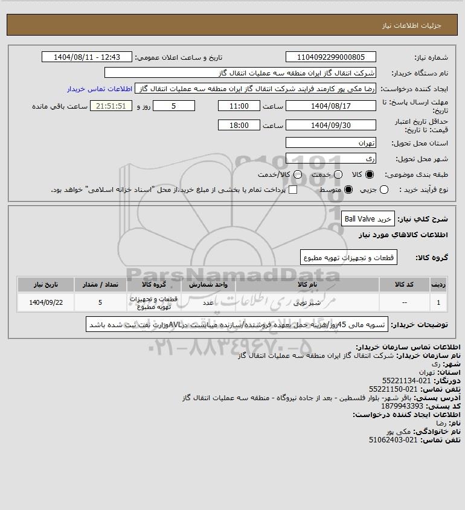Click the need number field 1104092299000805
This screenshot has width=465, height=510.
coord(330,57)
